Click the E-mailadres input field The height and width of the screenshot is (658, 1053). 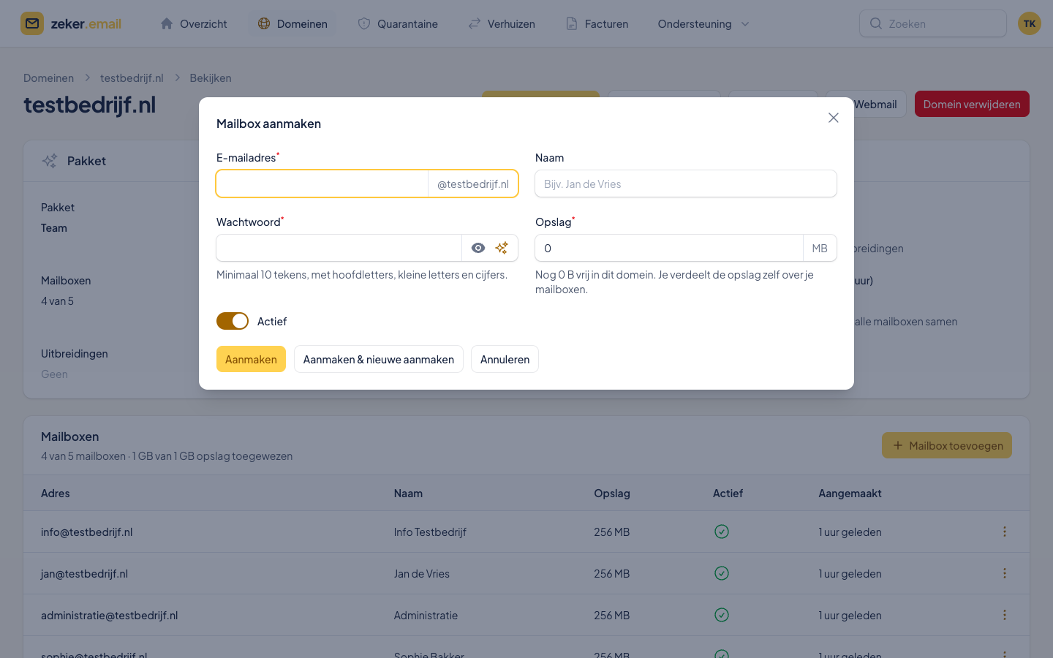tap(322, 184)
